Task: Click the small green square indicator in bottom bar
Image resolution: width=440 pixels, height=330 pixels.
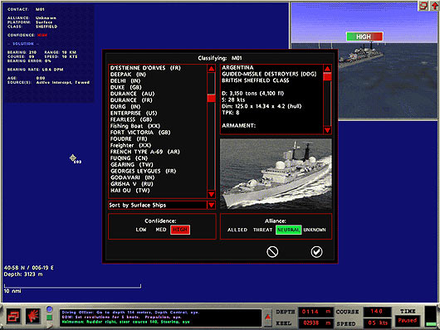Action: [49, 318]
